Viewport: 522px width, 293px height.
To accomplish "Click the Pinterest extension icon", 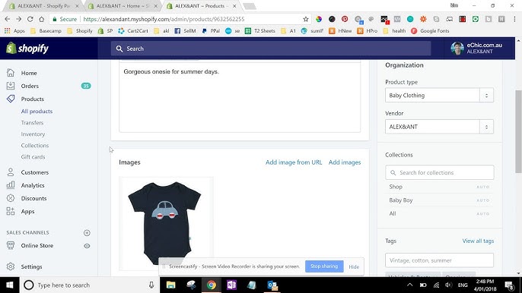I will tap(345, 19).
